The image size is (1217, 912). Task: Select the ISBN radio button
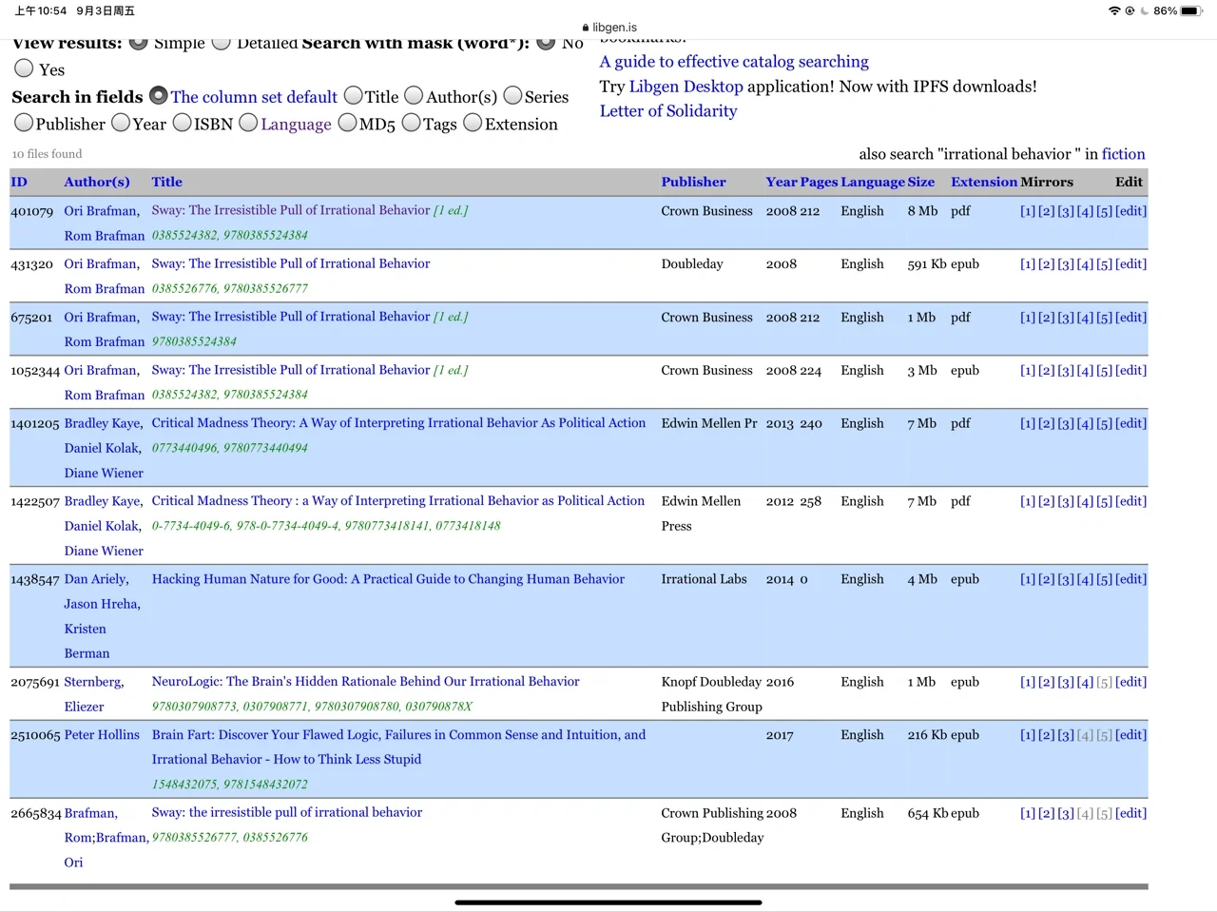coord(183,123)
